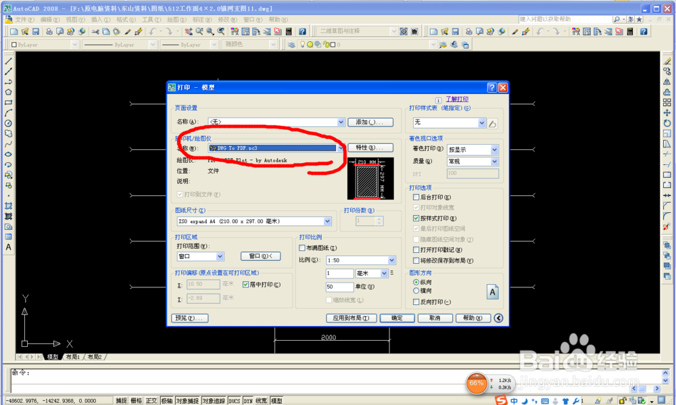Click the Zoom Window magnifier icon
This screenshot has height=405, width=676.
point(210,32)
